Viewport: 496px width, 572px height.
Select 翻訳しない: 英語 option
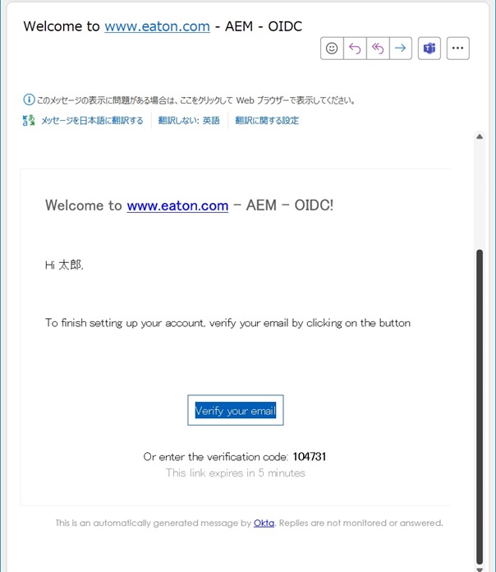(x=189, y=120)
